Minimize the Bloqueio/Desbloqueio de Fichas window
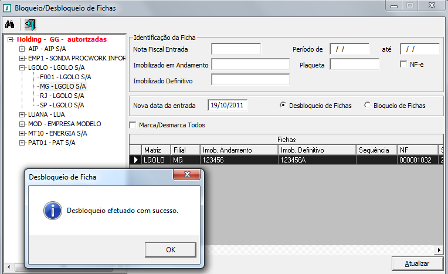 pyautogui.click(x=394, y=6)
